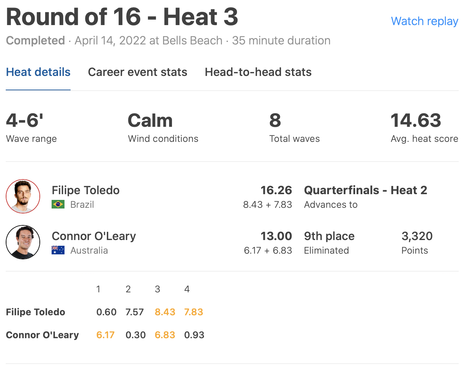This screenshot has width=468, height=369.
Task: Click Toledo's 7.57 second wave score
Action: pyautogui.click(x=135, y=312)
